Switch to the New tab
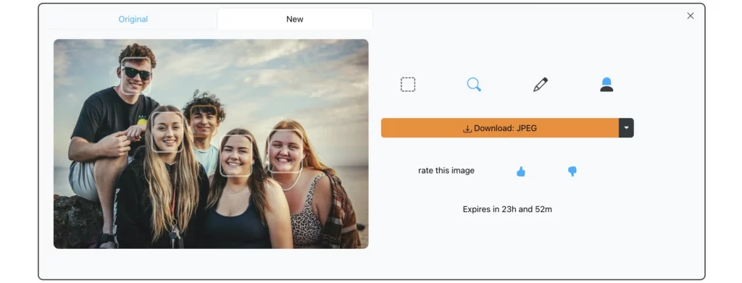The image size is (742, 283). [x=295, y=20]
